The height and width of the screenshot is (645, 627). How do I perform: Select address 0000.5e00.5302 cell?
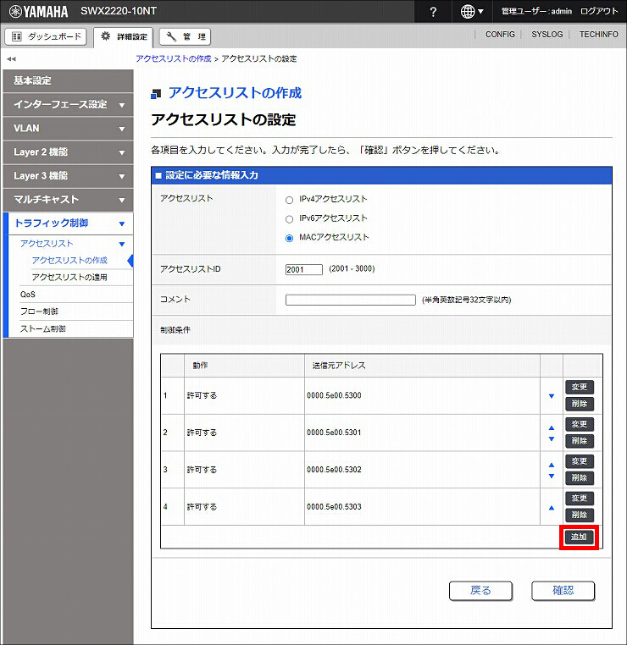pyautogui.click(x=422, y=470)
